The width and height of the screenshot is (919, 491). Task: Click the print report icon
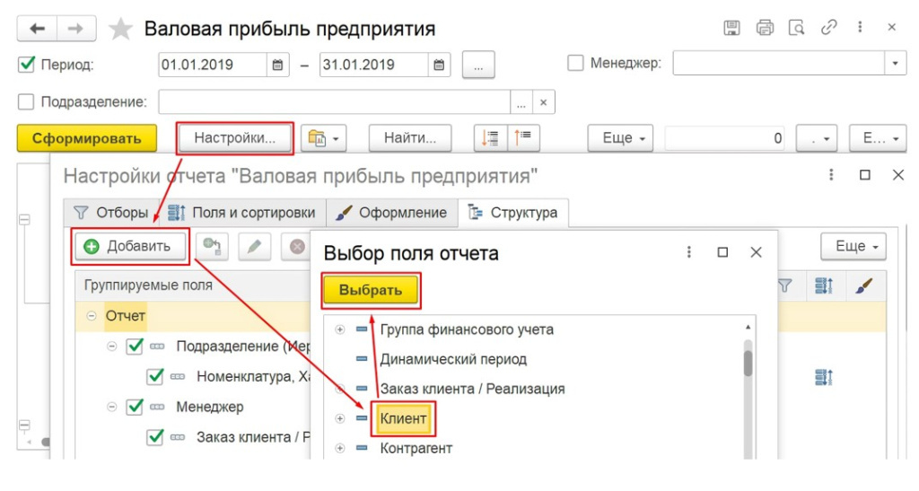[765, 28]
